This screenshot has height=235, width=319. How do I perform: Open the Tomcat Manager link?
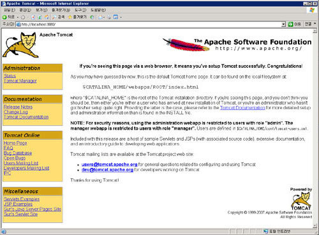pos(20,81)
